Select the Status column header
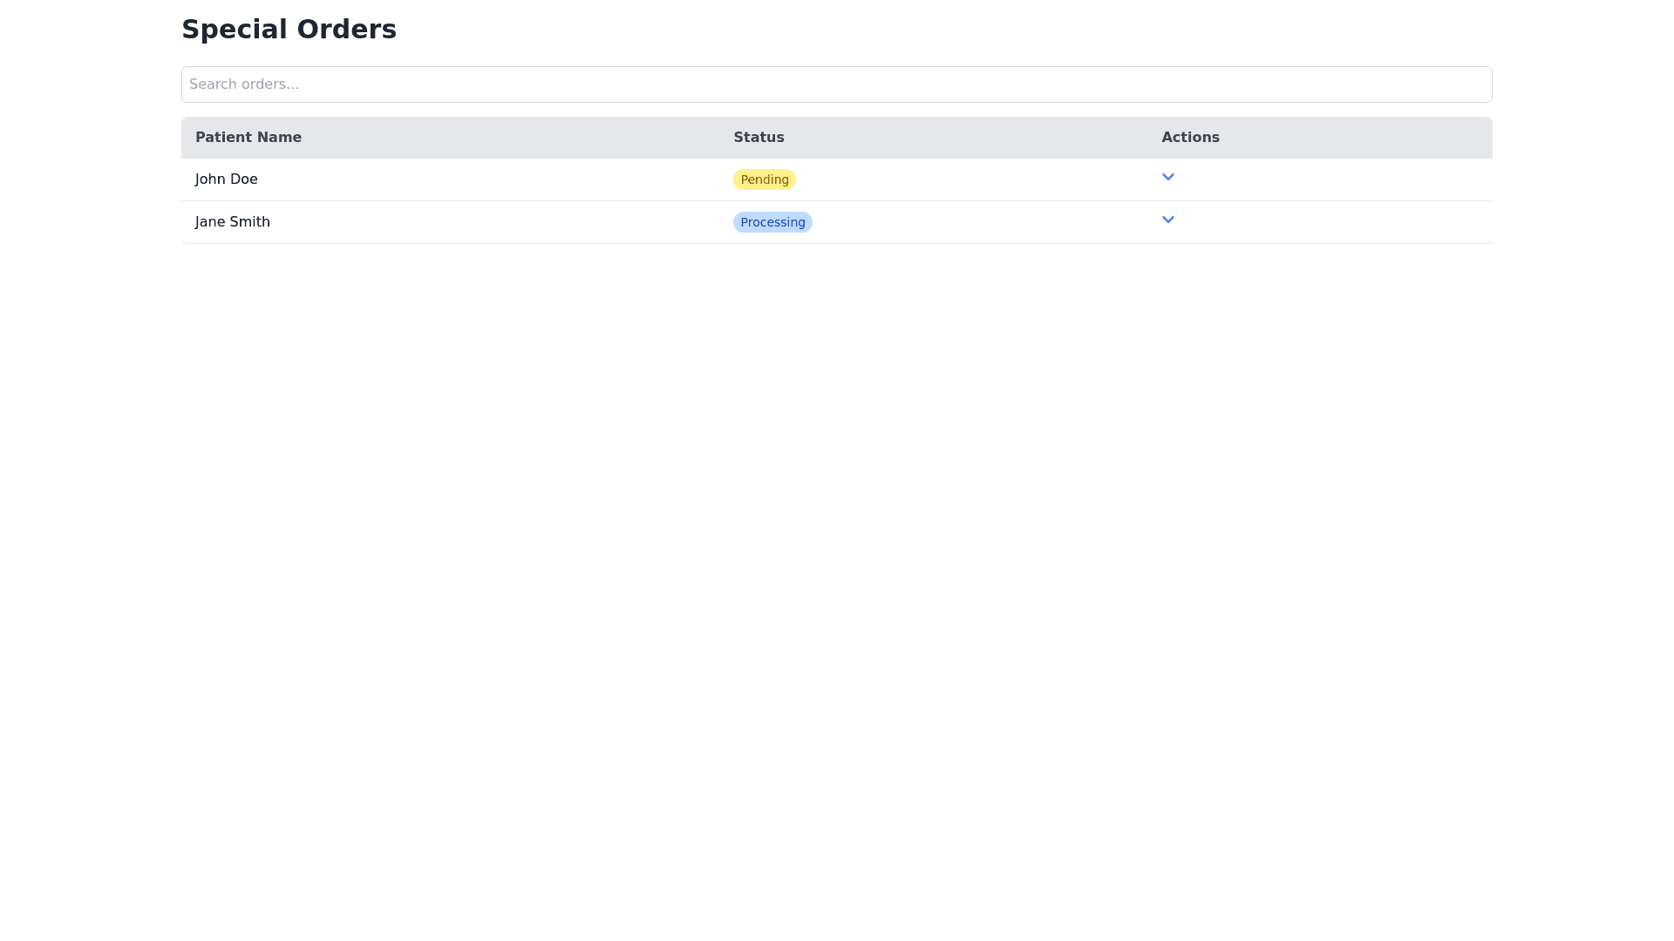The width and height of the screenshot is (1674, 941). click(759, 138)
